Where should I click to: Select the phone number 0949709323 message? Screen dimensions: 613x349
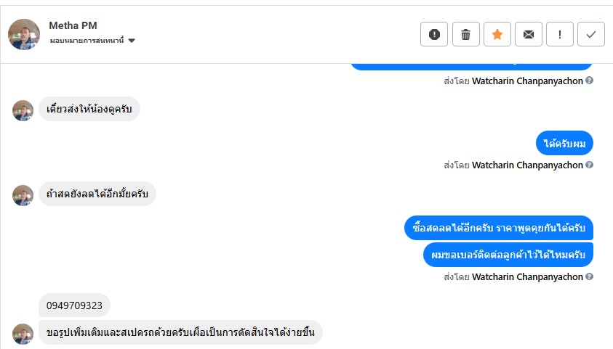pos(74,305)
